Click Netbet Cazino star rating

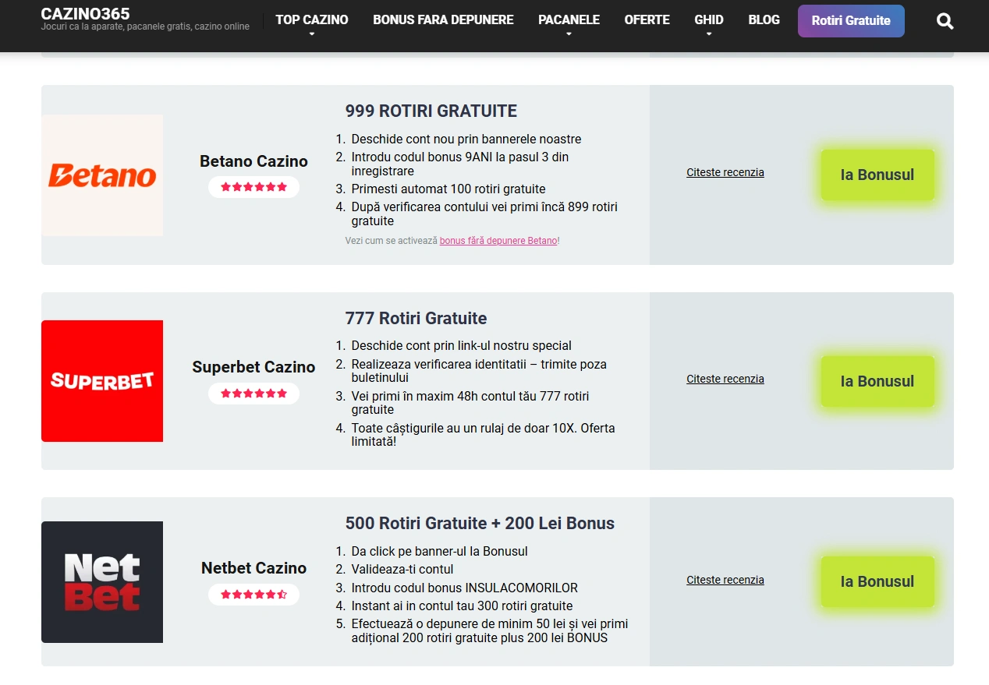253,595
